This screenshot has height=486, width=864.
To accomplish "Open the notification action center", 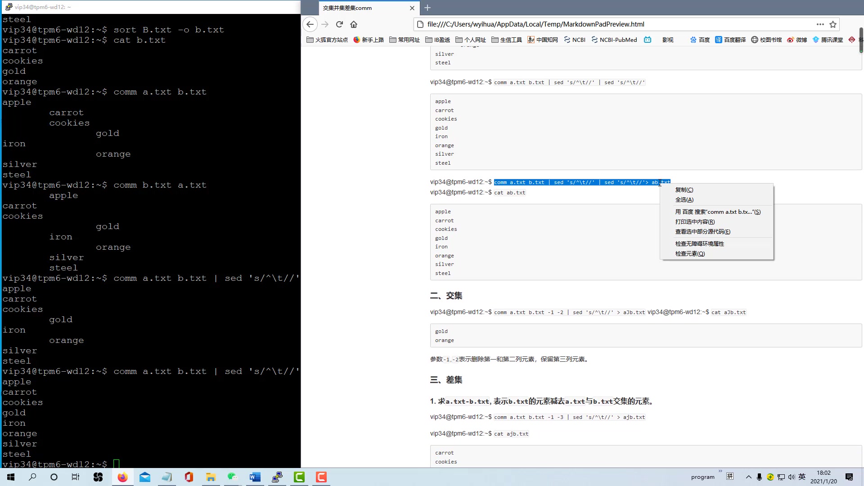I will 849,477.
